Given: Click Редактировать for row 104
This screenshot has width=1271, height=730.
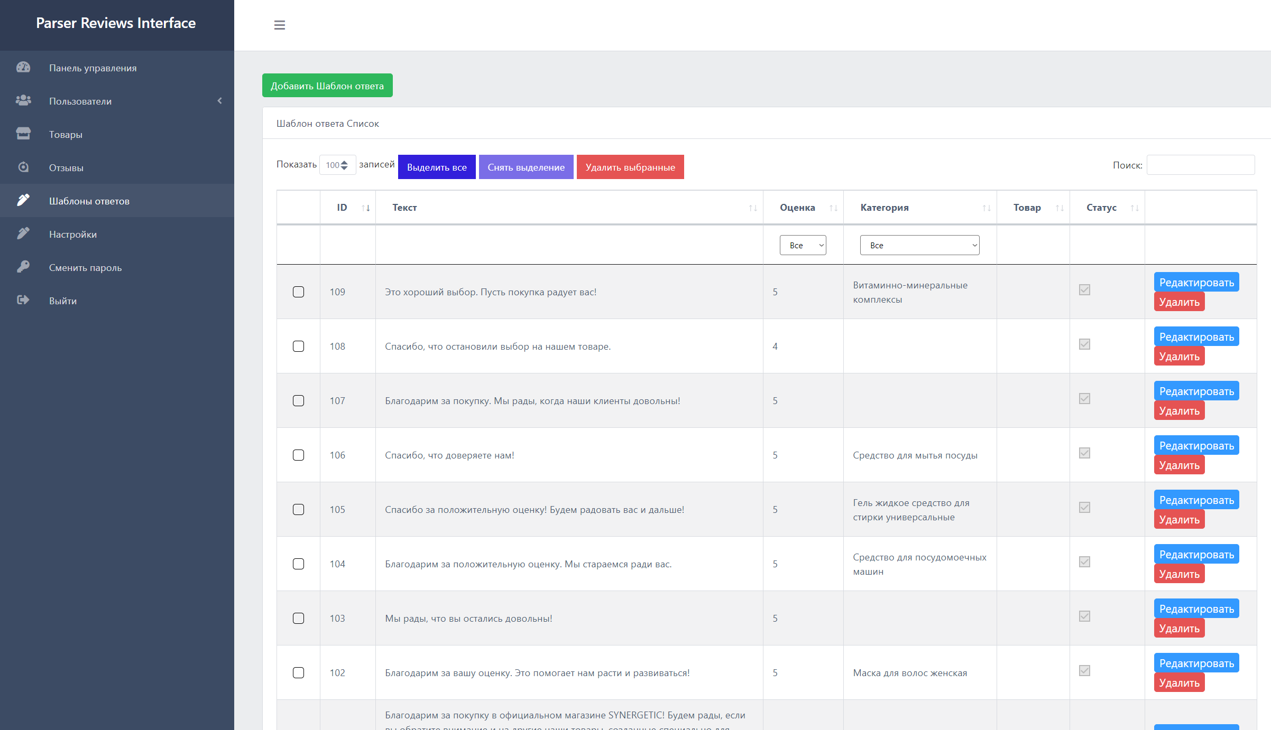Looking at the screenshot, I should (1196, 554).
